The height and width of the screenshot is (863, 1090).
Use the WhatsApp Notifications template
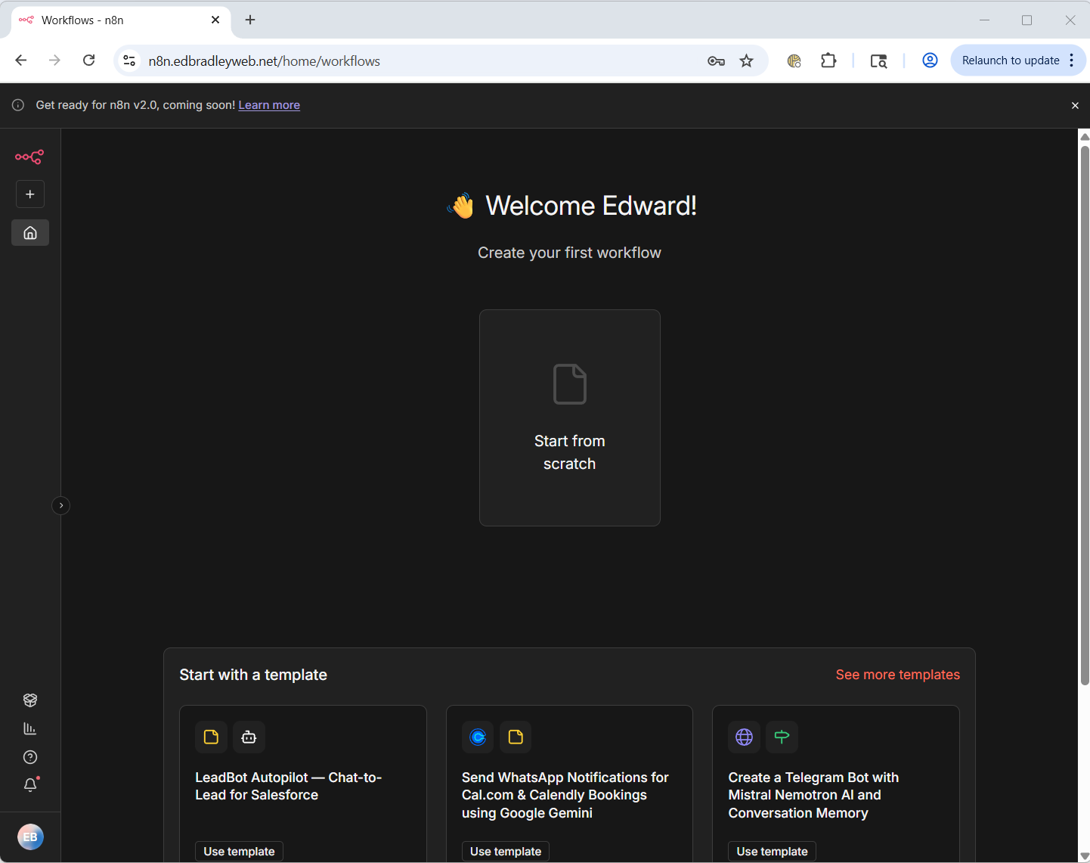[506, 851]
